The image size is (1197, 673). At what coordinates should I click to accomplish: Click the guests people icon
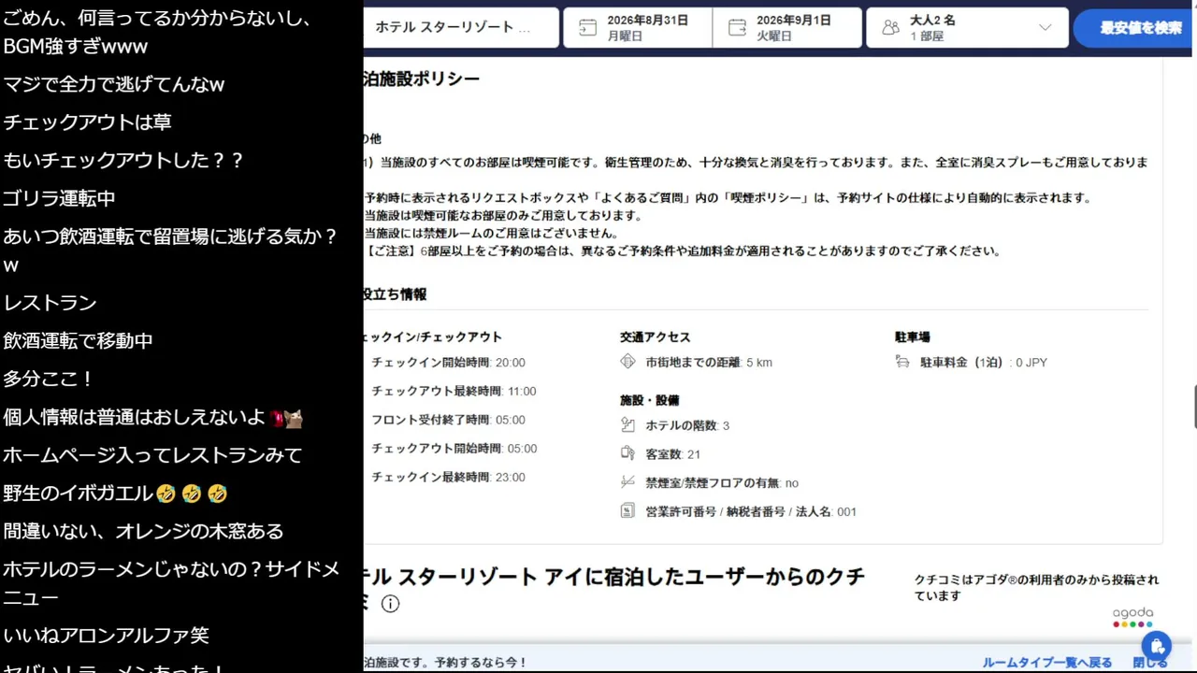pyautogui.click(x=890, y=27)
